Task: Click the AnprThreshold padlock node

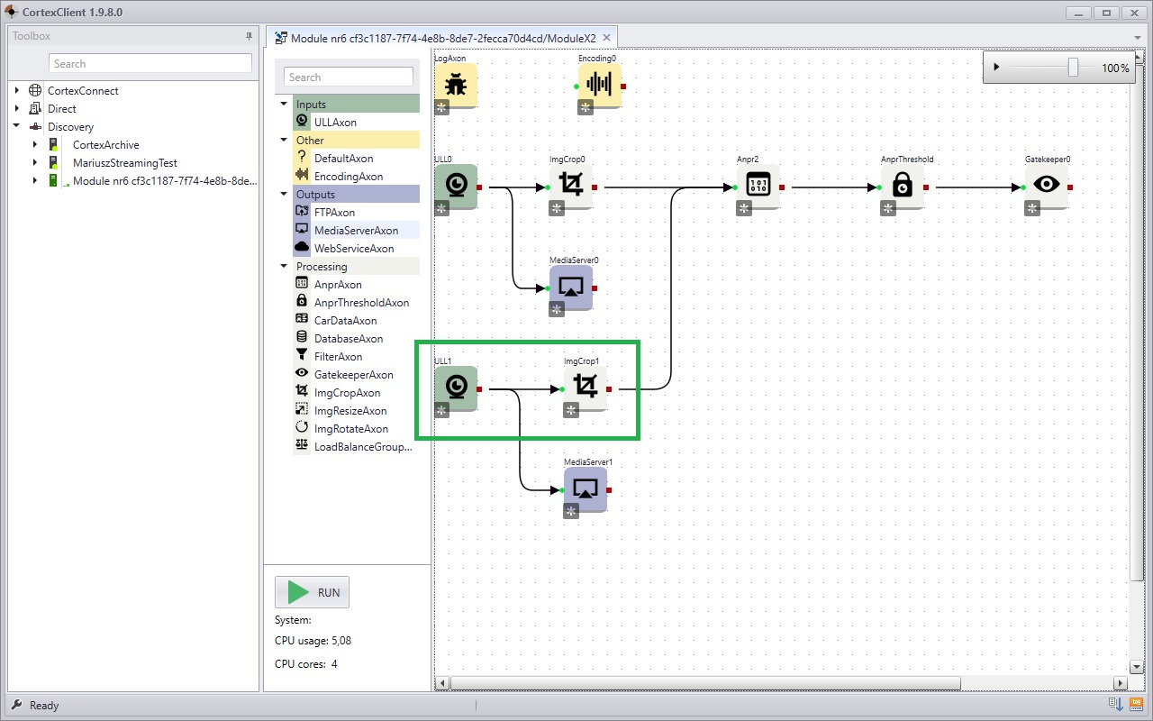Action: (x=902, y=187)
